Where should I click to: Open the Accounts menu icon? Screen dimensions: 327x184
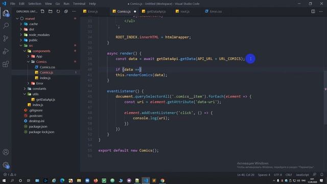coord(6,152)
